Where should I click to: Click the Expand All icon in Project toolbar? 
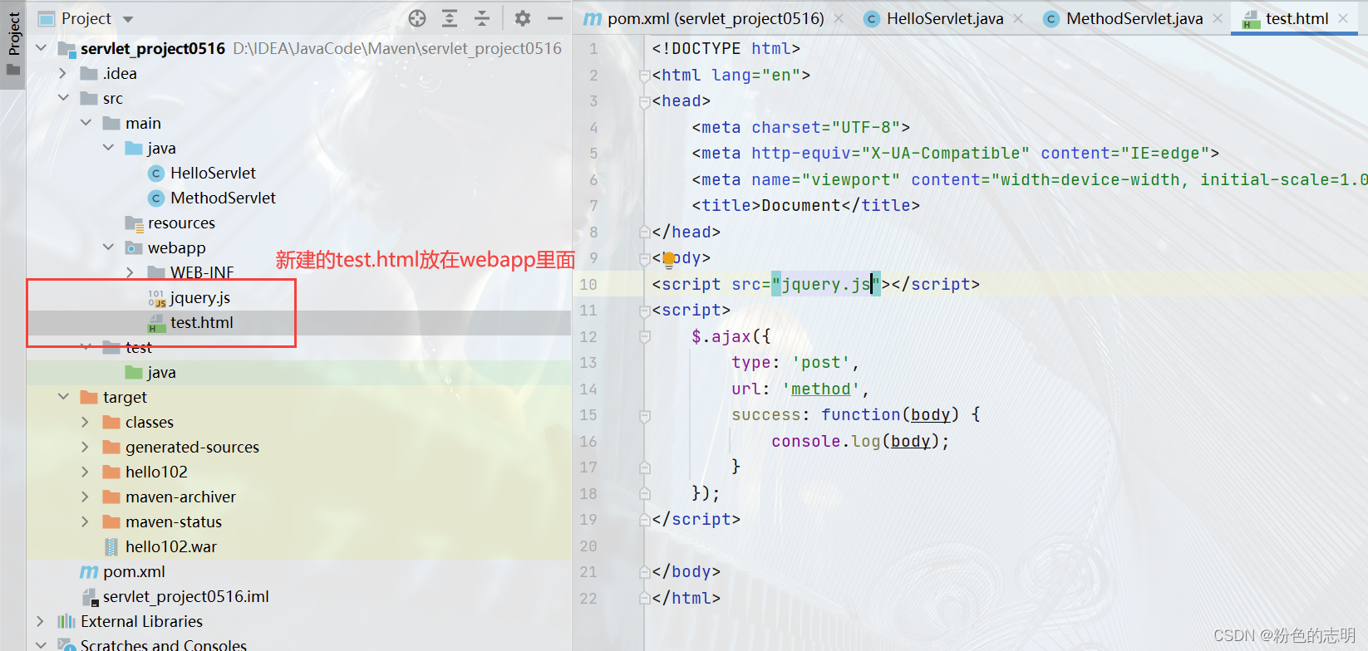pyautogui.click(x=450, y=18)
